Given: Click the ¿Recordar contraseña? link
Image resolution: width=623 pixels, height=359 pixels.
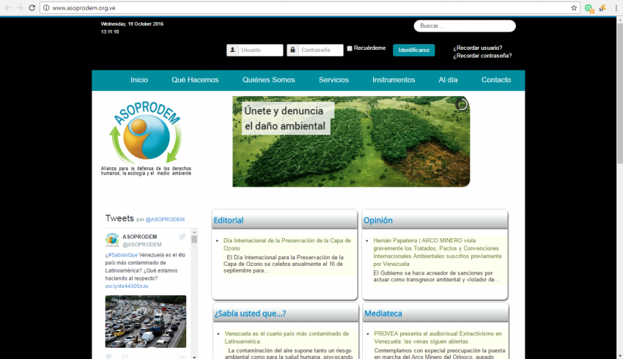Looking at the screenshot, I should 482,56.
